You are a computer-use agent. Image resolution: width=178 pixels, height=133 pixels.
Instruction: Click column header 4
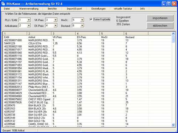88,34
